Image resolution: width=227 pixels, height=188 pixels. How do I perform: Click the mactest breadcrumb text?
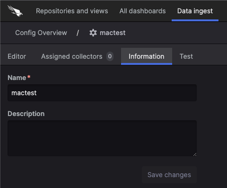coord(113,33)
